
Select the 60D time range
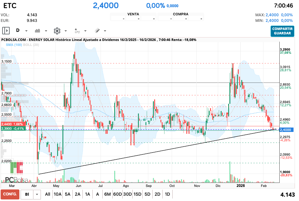click(117, 194)
